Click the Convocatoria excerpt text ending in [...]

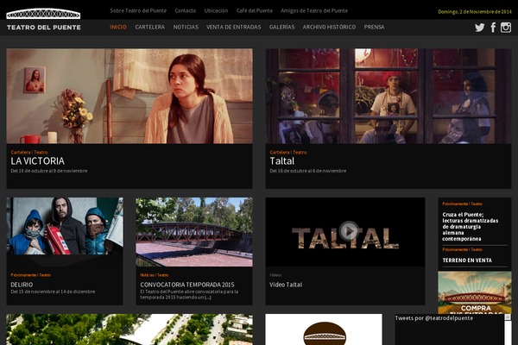189,294
